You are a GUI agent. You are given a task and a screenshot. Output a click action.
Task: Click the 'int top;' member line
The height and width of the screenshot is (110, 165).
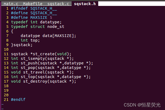30,40
